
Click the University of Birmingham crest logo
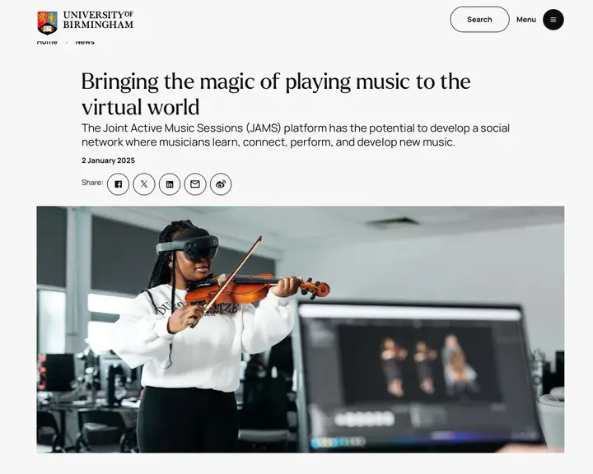pos(47,23)
